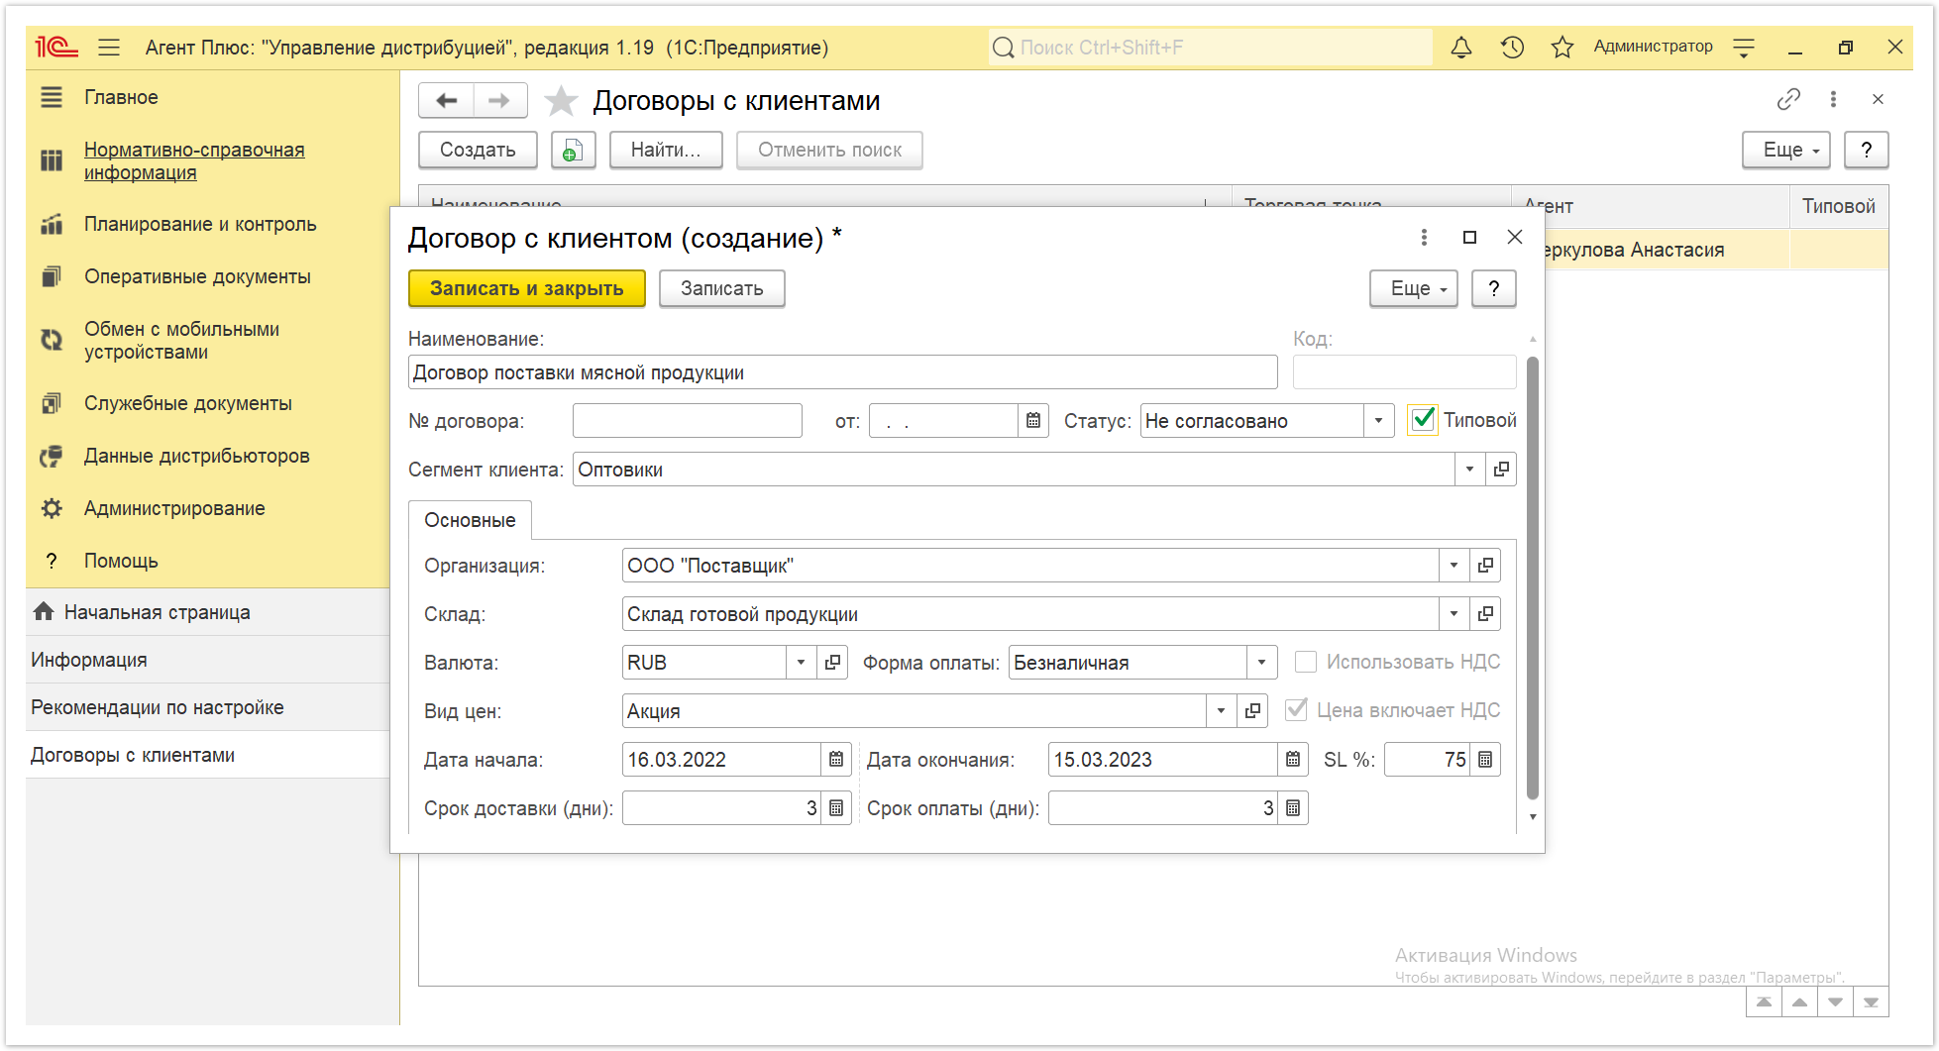
Task: Click the dialog vertical scrollbar
Action: [x=1533, y=577]
